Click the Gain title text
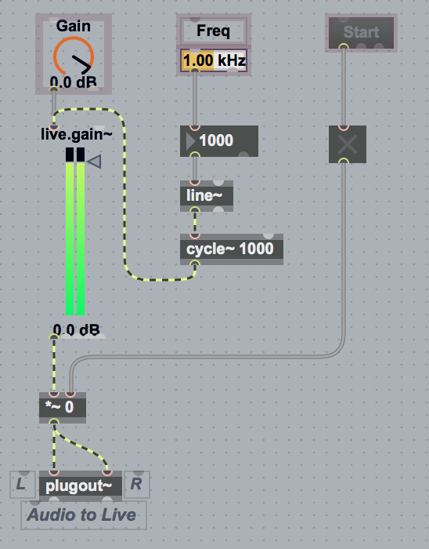Screen dimensions: 429x549 (74, 26)
